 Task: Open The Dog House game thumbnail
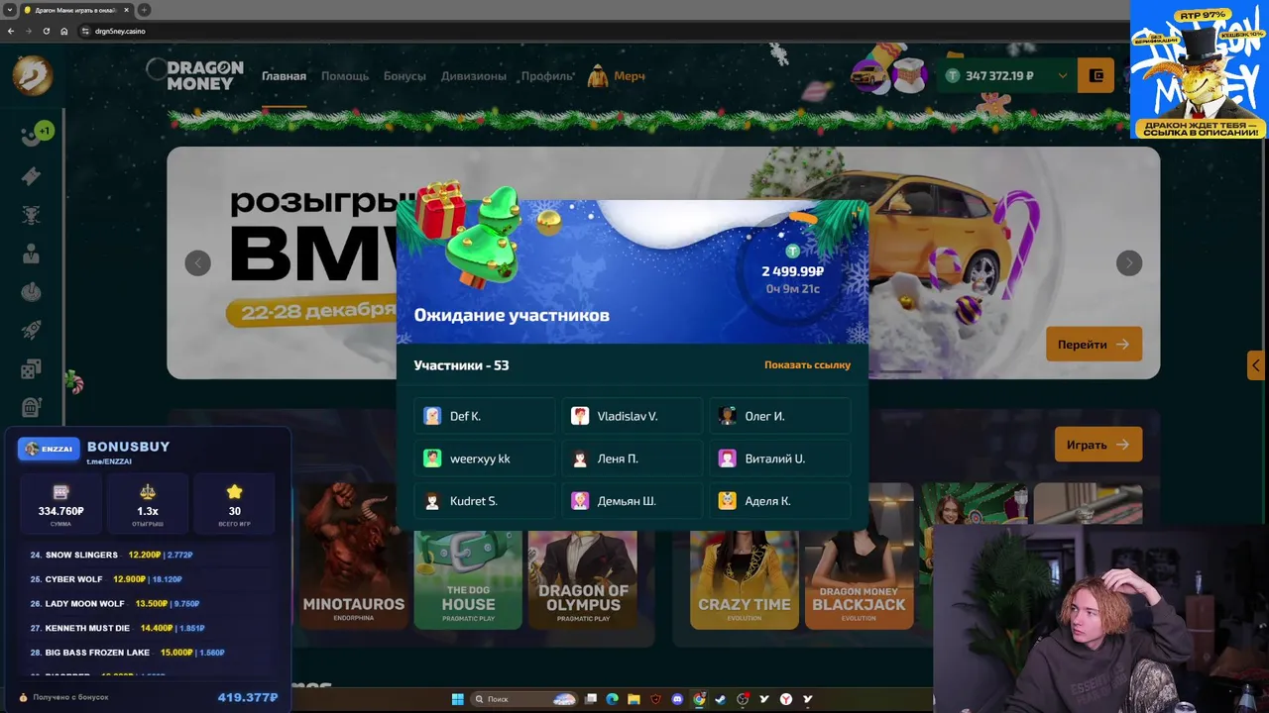click(x=468, y=579)
